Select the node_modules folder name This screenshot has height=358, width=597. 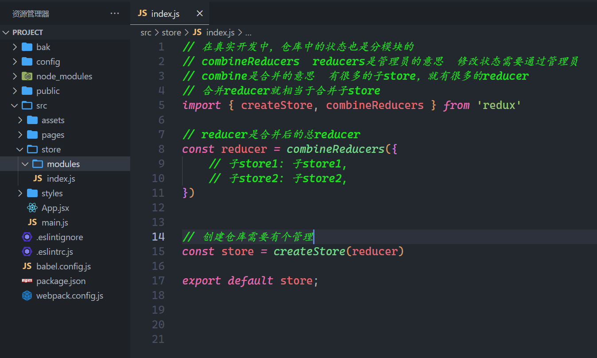(64, 76)
